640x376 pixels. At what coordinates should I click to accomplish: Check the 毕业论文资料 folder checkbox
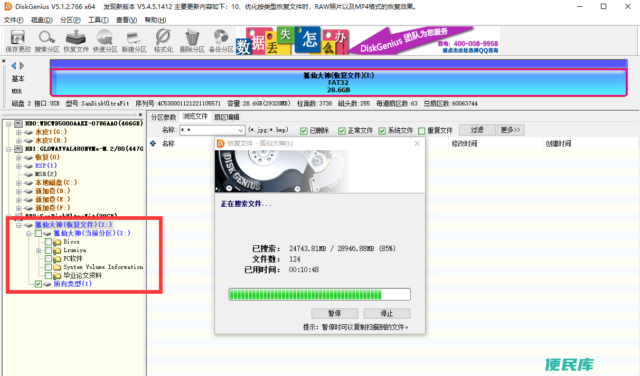pyautogui.click(x=49, y=276)
